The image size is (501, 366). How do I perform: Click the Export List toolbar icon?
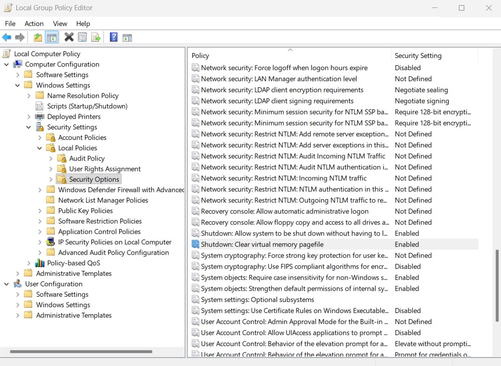point(96,37)
